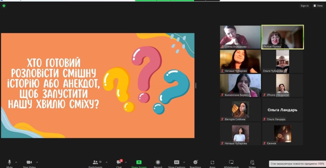Open video options arrow next to Stop Video
This screenshot has width=326, height=168.
click(37, 162)
